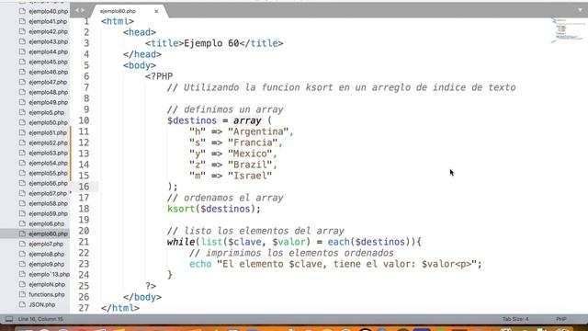The width and height of the screenshot is (588, 331).
Task: Click line number 27 in gutter
Action: 84,308
